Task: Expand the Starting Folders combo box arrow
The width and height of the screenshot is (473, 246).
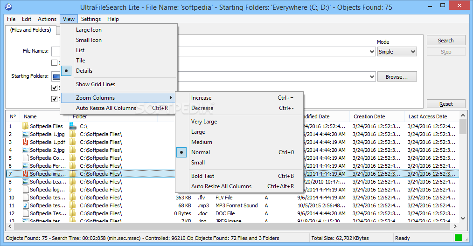Action: tap(372, 77)
